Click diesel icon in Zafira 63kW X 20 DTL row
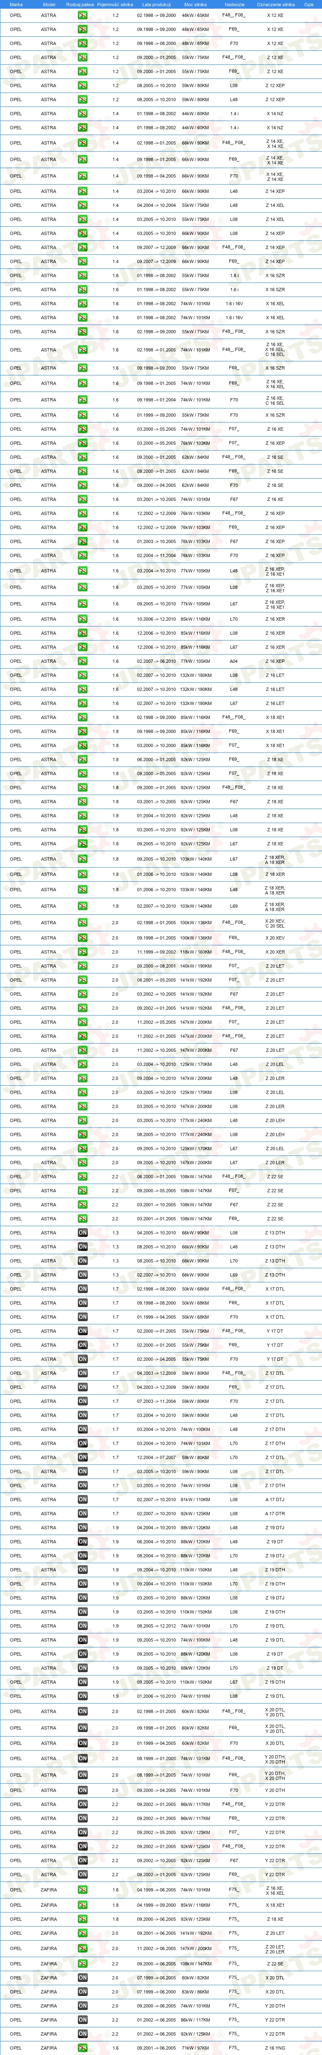This screenshot has width=322, height=2055. (x=83, y=1991)
